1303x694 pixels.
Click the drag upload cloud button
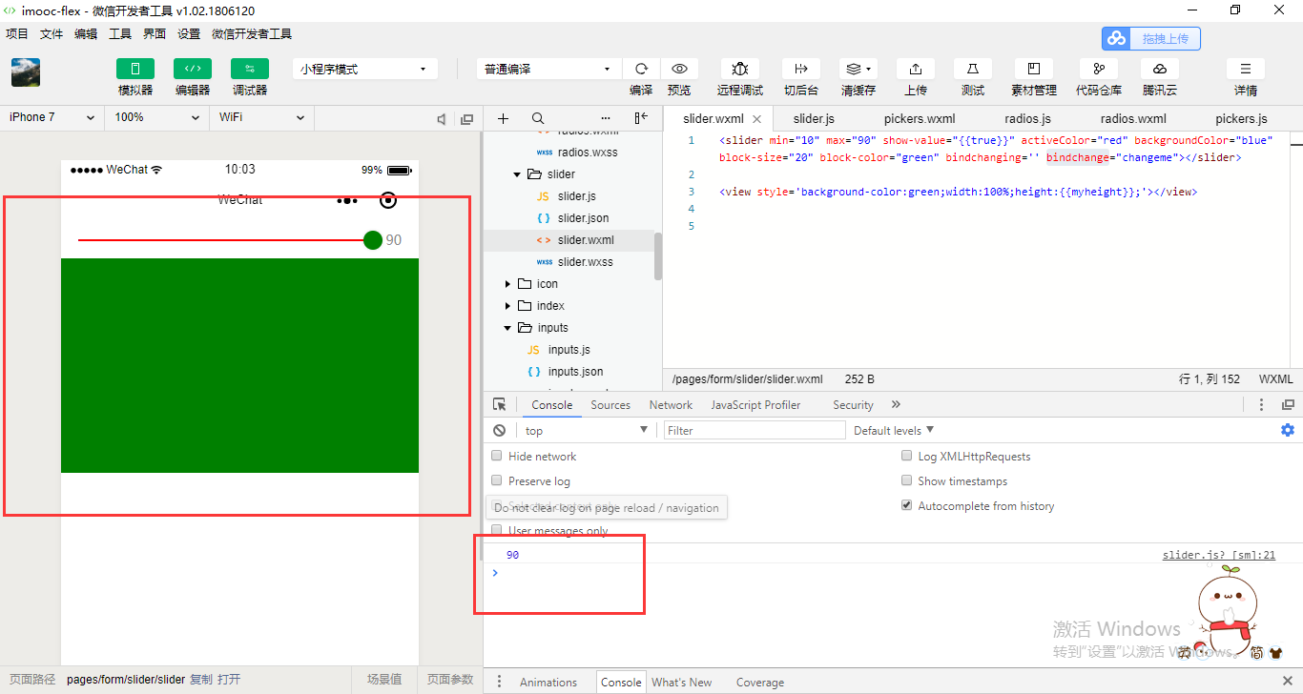tap(1151, 38)
